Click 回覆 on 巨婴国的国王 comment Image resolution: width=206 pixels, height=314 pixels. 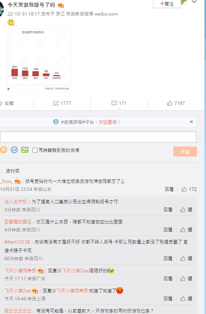[x=168, y=230]
